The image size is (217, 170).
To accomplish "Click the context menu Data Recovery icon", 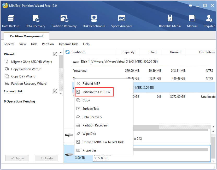I will click(x=78, y=117).
